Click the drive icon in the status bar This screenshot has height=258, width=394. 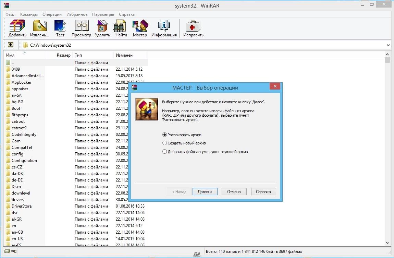[7, 251]
